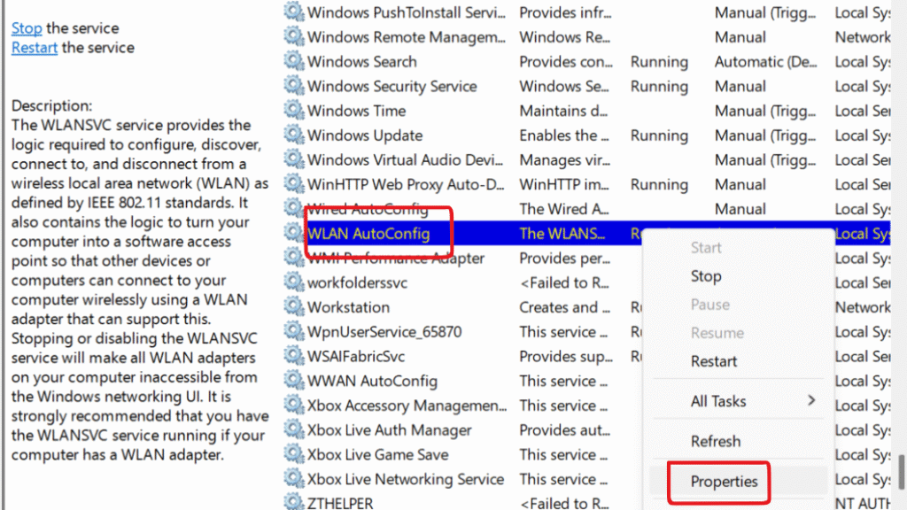Screen dimensions: 907x510
Task: Click the 'Description:' label in left pane
Action: point(52,106)
